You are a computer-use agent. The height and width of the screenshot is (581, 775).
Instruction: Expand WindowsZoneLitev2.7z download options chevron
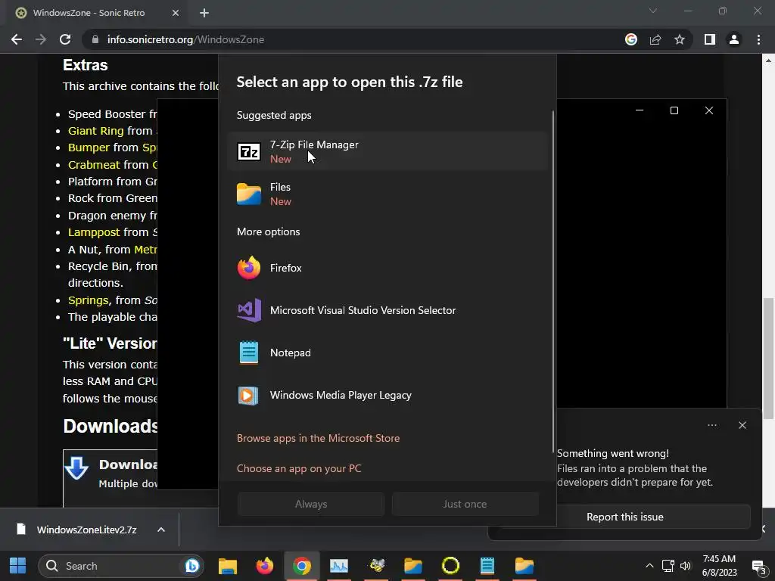(x=161, y=530)
